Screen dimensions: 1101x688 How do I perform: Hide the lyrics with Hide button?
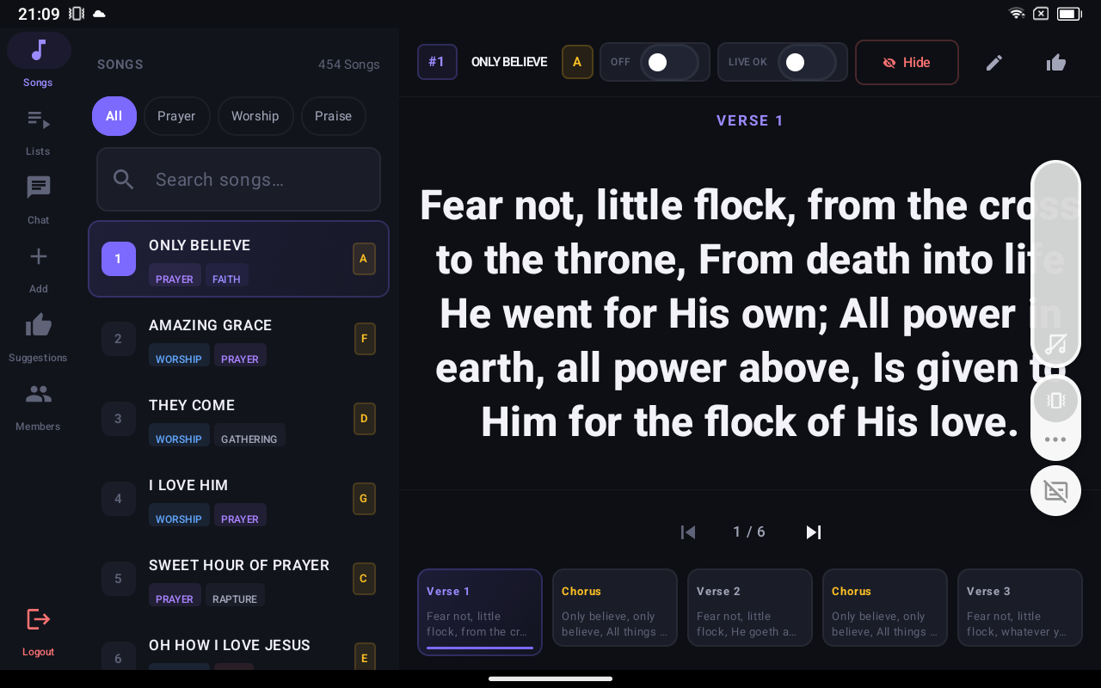(907, 62)
